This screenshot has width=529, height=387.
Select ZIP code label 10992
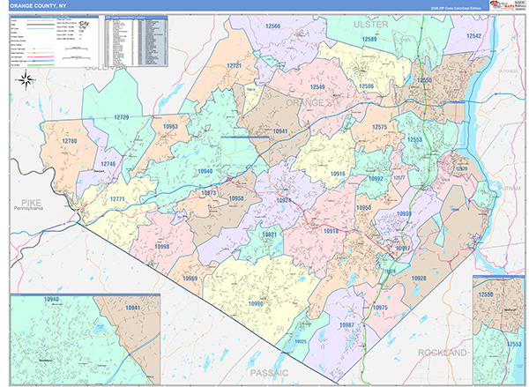tap(376, 178)
